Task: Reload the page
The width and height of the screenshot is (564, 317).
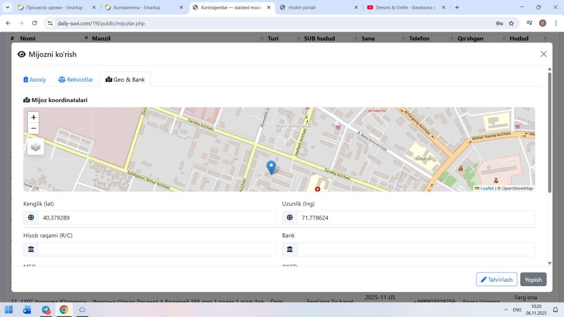Action: 34,23
